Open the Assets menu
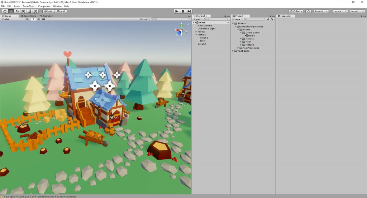The height and width of the screenshot is (198, 367). [17, 6]
